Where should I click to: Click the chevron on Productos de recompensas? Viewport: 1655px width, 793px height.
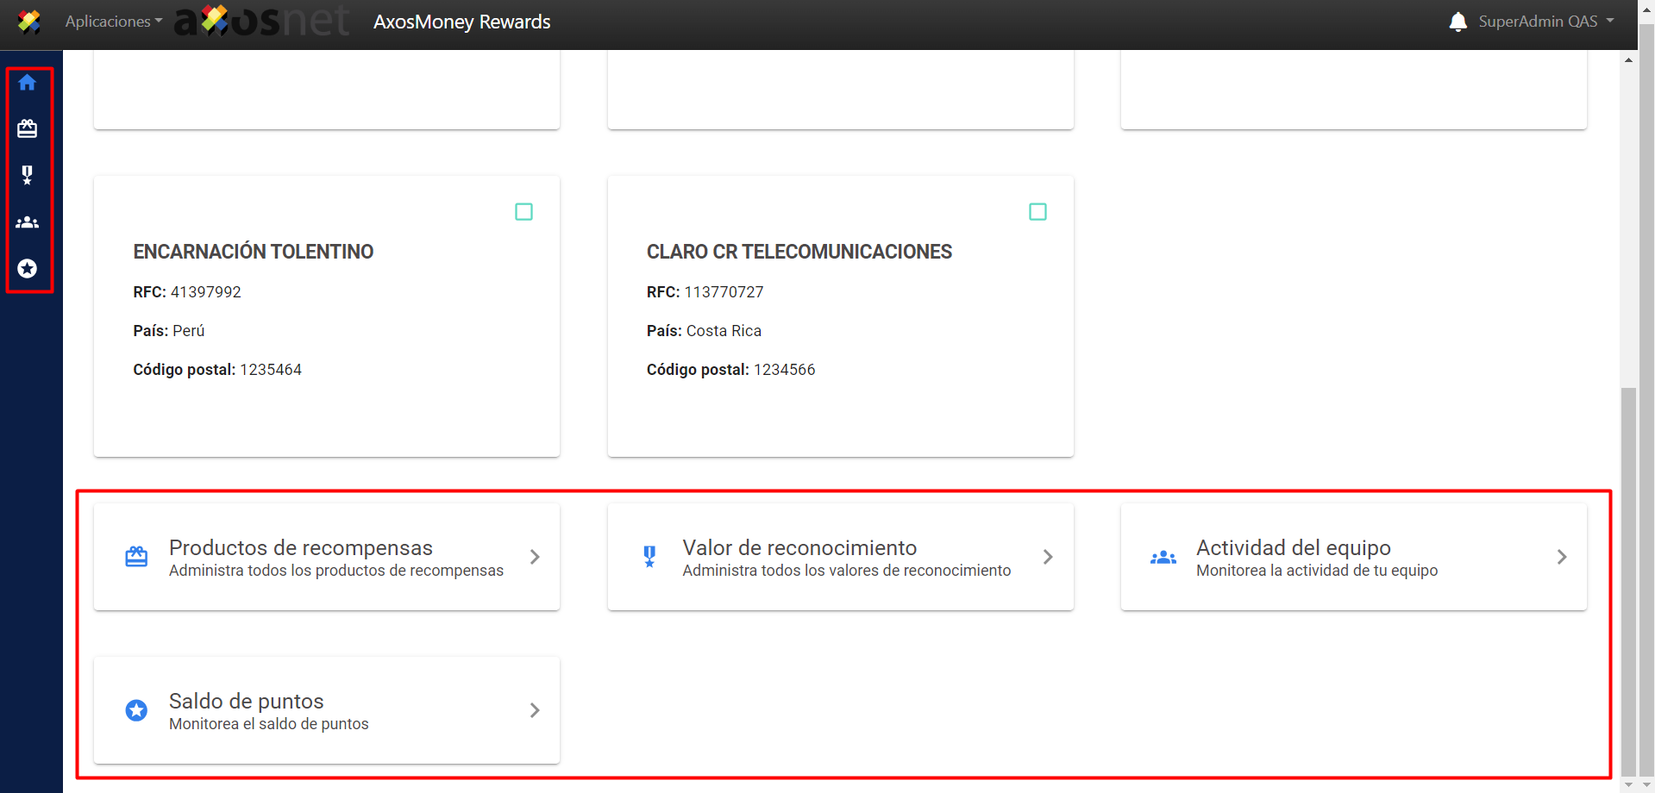click(x=535, y=557)
